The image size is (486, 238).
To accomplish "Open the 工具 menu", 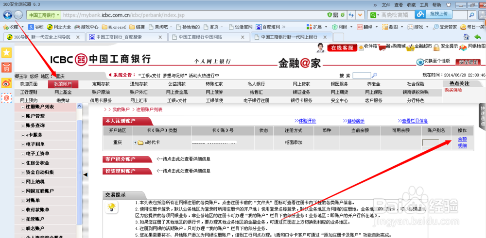I will (424, 5).
